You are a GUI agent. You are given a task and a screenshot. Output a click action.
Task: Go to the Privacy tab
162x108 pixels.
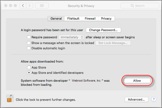106,19
